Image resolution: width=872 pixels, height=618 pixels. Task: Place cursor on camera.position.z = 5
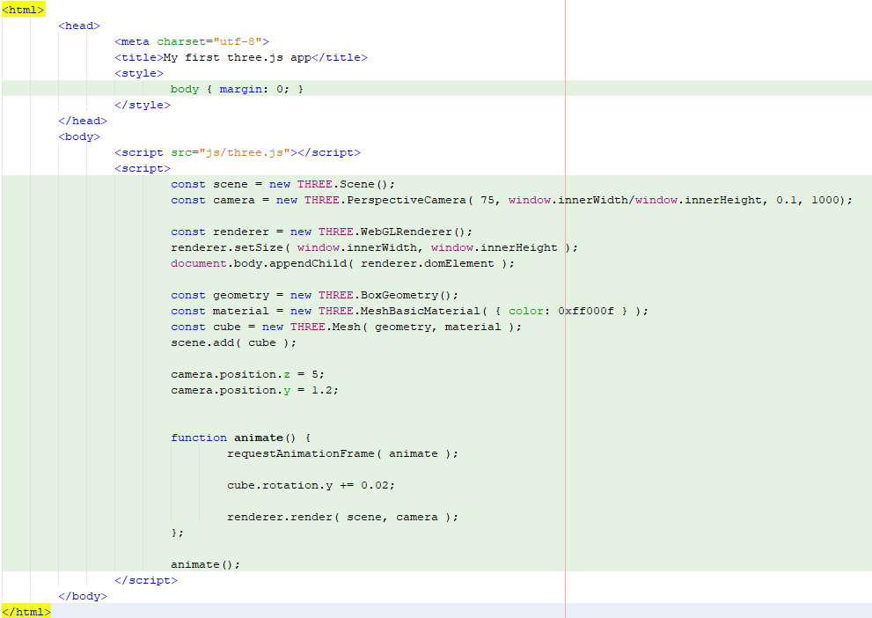pos(247,374)
